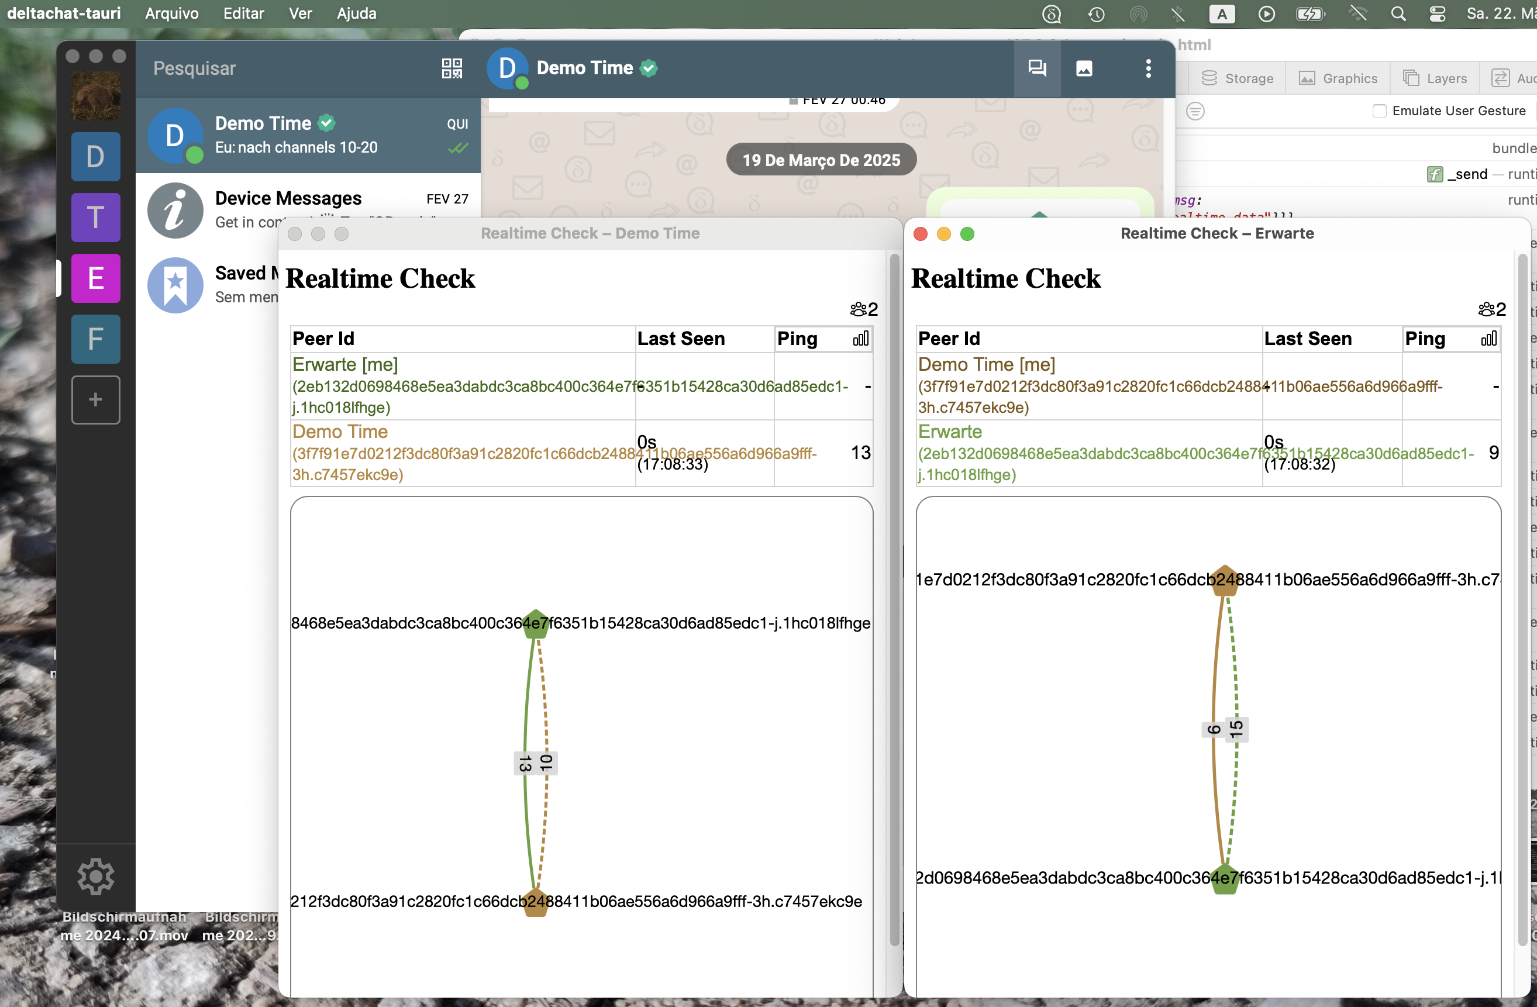The height and width of the screenshot is (1007, 1537).
Task: Click the green node in Demo Time graph
Action: click(535, 624)
